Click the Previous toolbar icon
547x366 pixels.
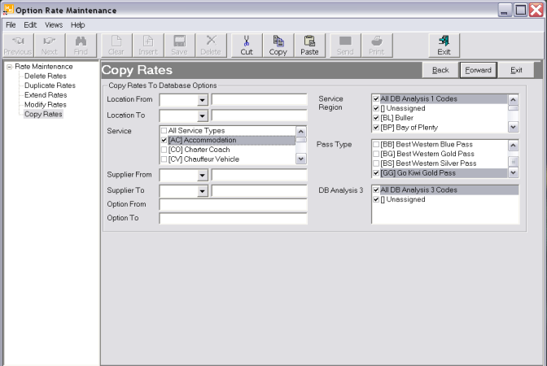coord(18,46)
